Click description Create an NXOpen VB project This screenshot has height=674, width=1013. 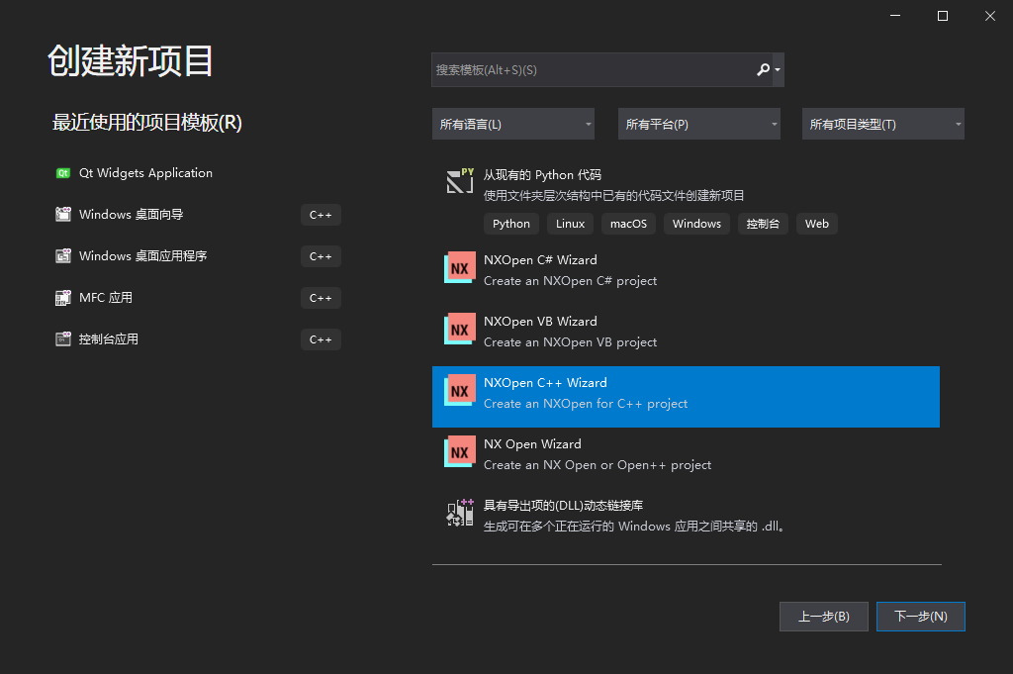[x=571, y=342]
